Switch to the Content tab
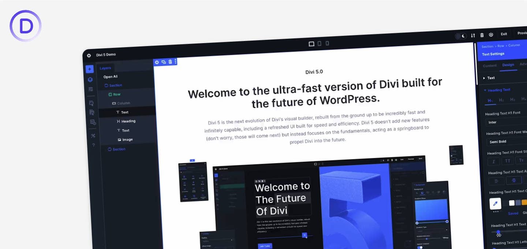This screenshot has width=527, height=249. click(490, 66)
